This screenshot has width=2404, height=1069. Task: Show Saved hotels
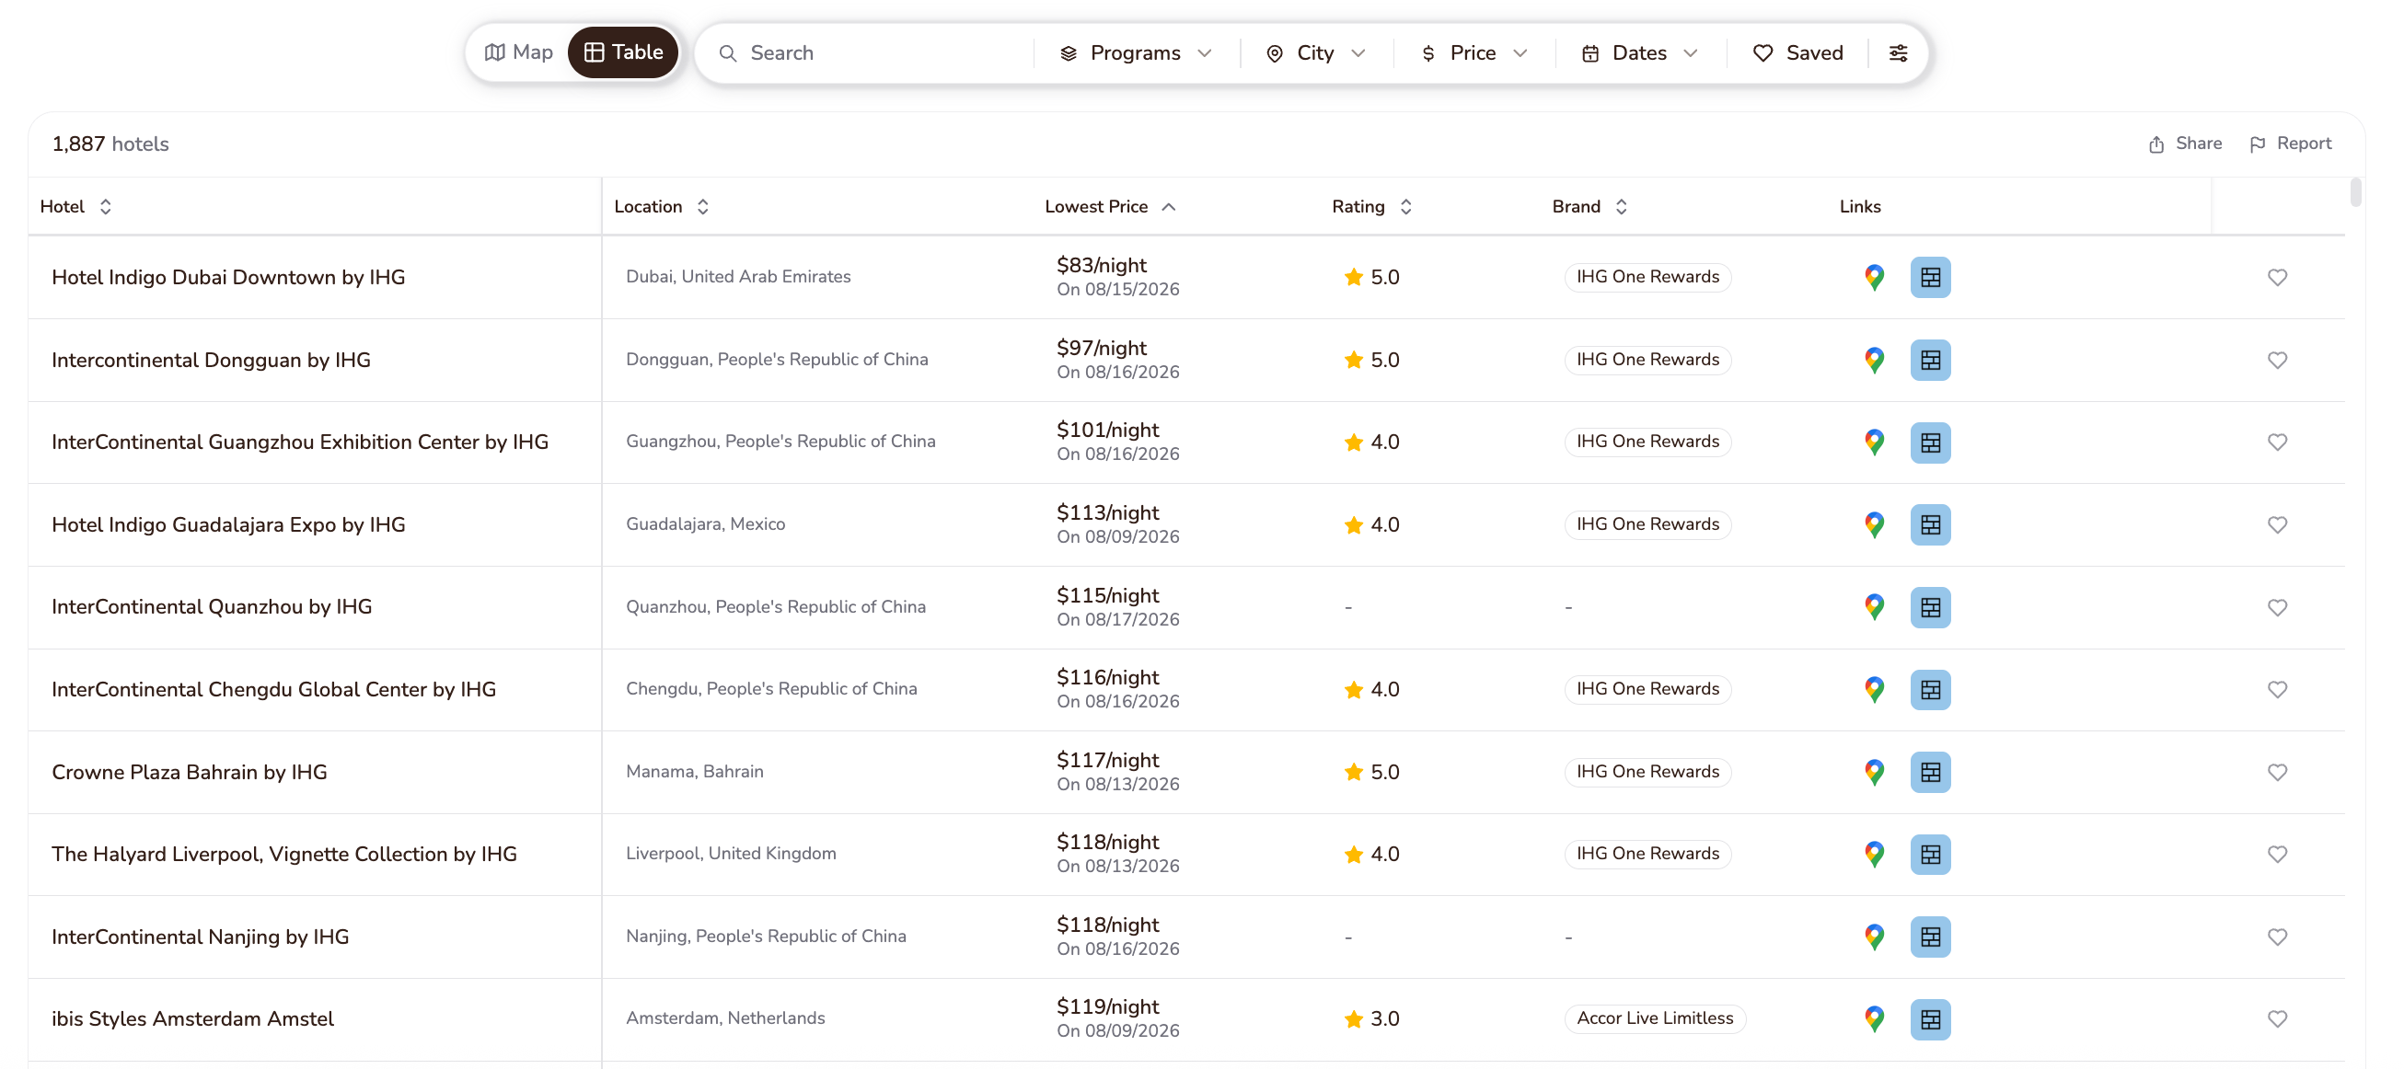click(x=1797, y=53)
